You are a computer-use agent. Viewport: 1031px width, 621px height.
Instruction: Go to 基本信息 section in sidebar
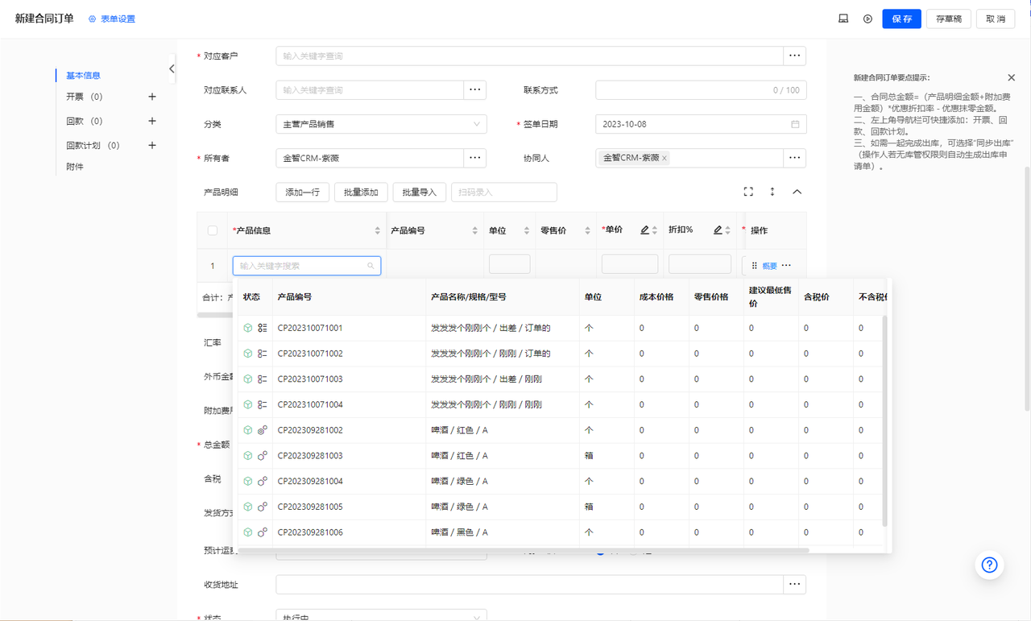click(x=83, y=76)
